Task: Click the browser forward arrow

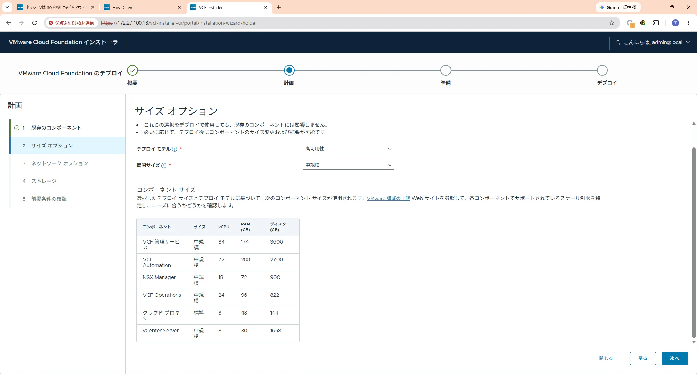Action: pyautogui.click(x=21, y=23)
